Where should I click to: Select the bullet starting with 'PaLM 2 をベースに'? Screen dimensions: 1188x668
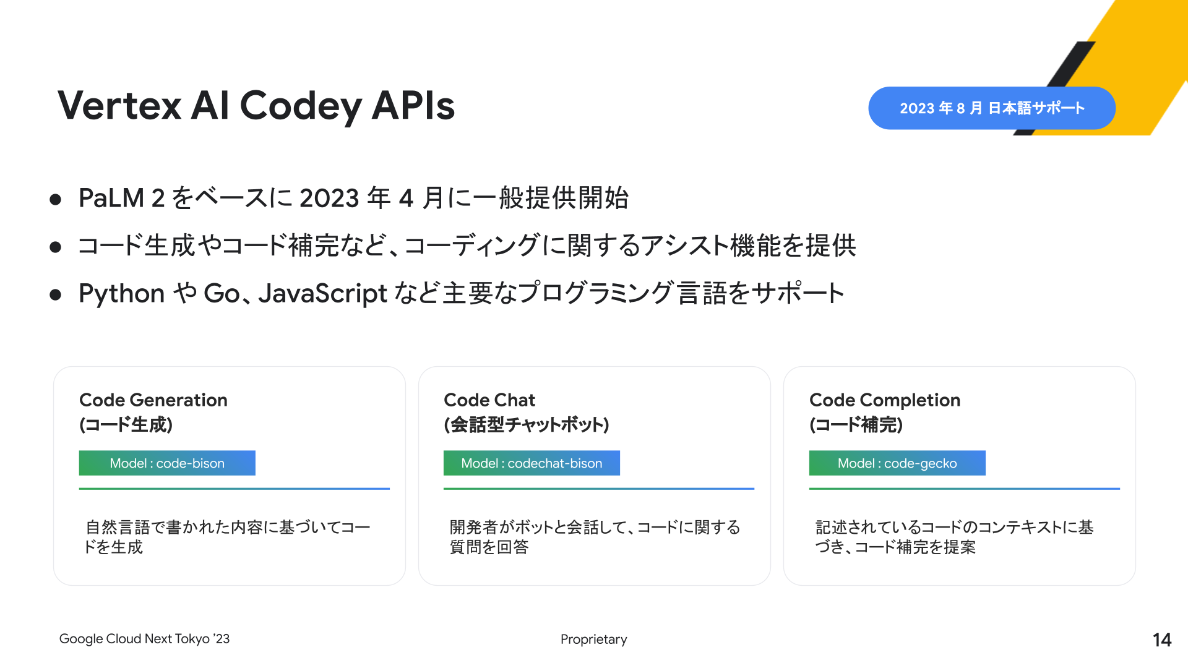coord(353,198)
